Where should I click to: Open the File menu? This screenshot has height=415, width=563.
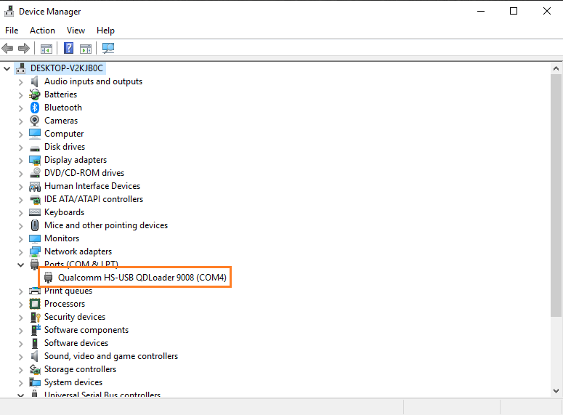(12, 31)
